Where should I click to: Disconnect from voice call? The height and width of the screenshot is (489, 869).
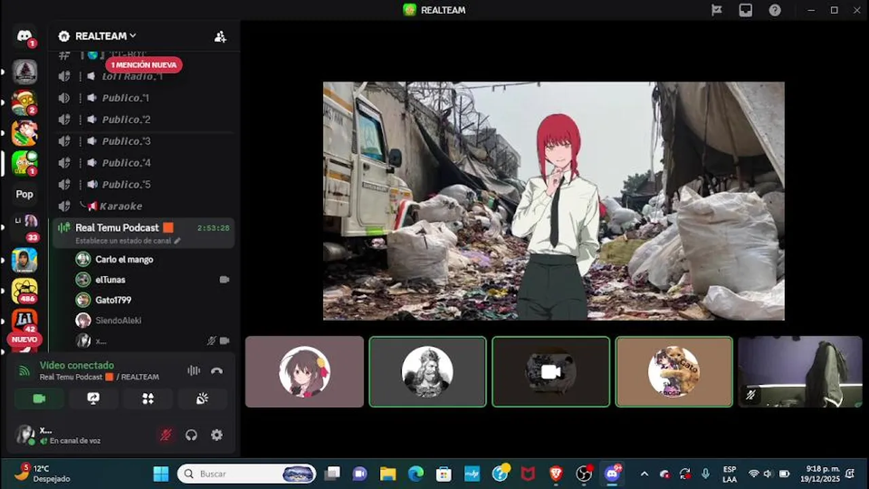coord(217,371)
